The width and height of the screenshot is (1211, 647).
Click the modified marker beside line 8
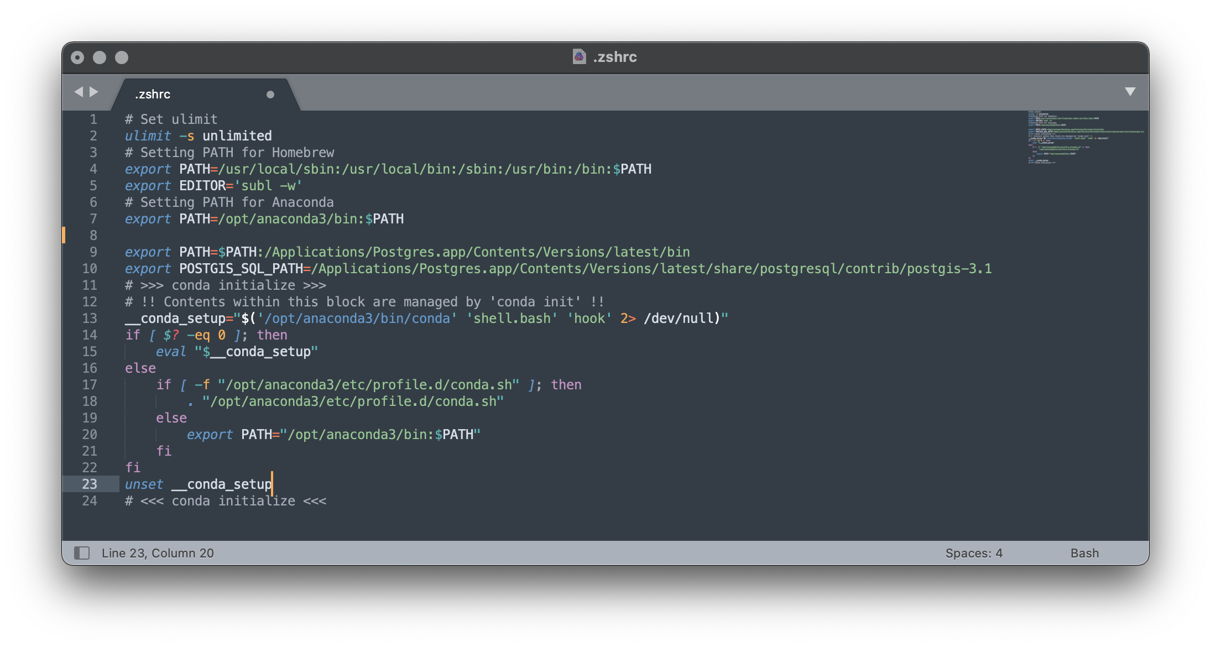coord(64,235)
